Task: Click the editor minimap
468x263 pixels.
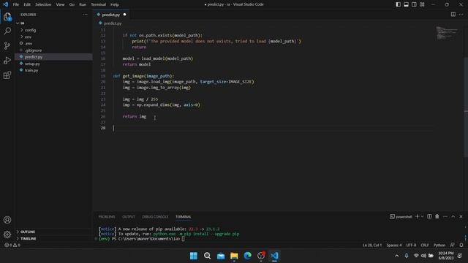Action: 447,33
